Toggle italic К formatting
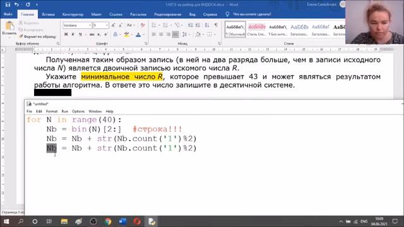The width and height of the screenshot is (404, 227). pos(73,34)
